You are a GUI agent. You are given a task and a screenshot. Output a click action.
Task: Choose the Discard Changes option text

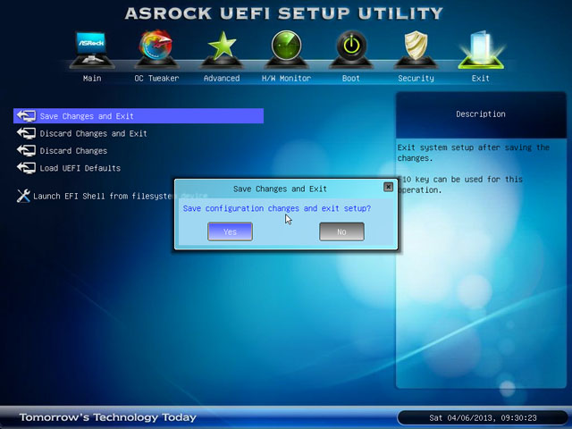pos(73,151)
